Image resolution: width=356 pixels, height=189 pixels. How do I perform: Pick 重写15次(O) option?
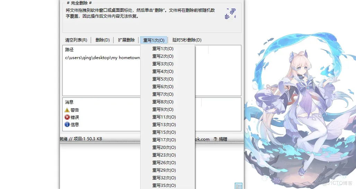tap(164, 132)
